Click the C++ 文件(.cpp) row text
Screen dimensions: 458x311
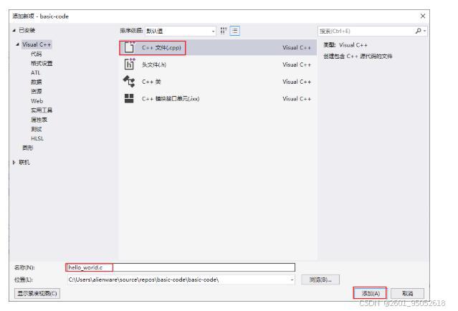161,47
